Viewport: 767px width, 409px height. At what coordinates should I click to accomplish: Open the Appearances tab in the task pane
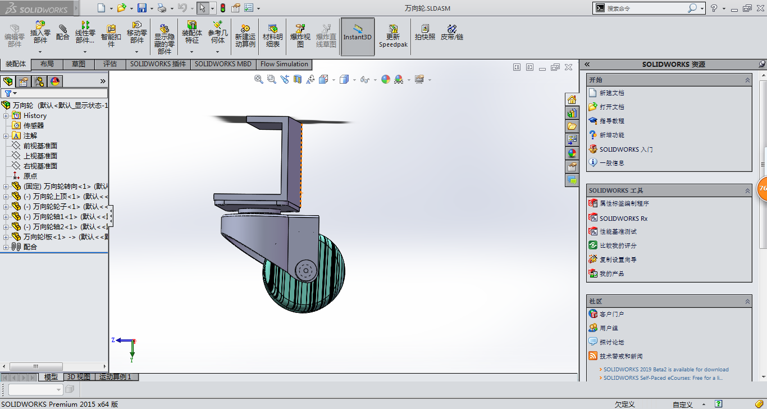tap(572, 153)
